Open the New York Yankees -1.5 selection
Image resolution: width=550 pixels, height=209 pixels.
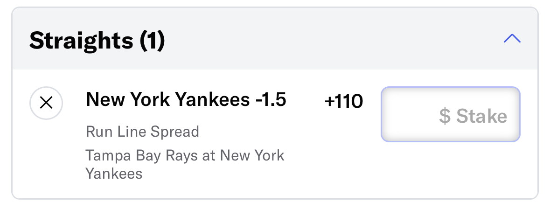click(186, 99)
